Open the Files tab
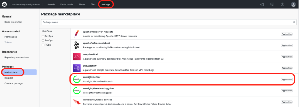Screen dimensions: 299x108 93,4
